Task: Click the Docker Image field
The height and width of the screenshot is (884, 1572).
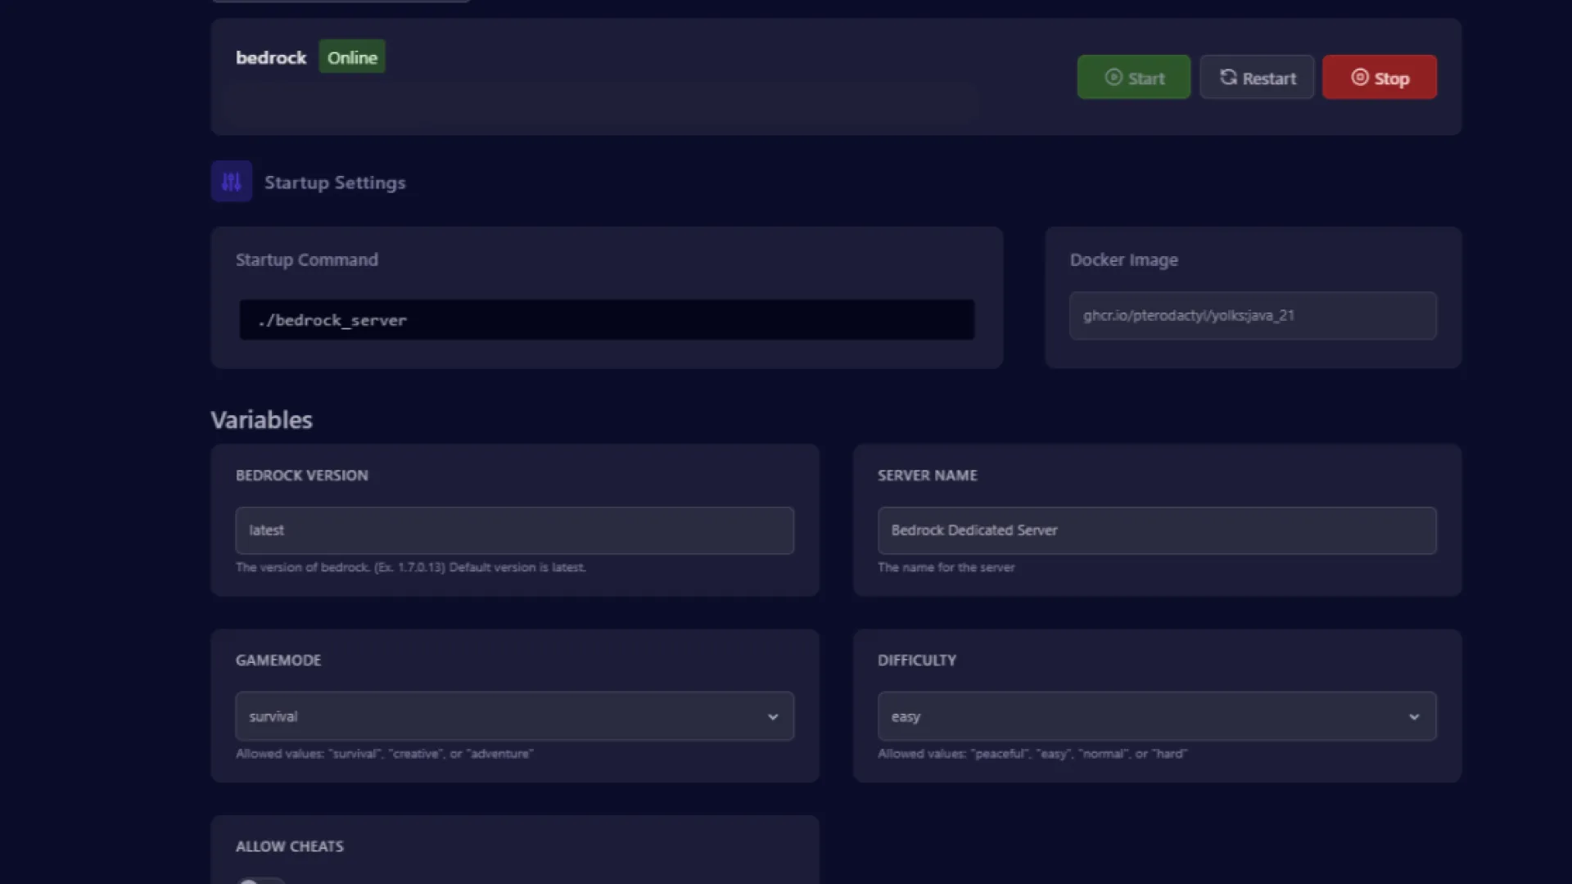Action: click(1252, 316)
